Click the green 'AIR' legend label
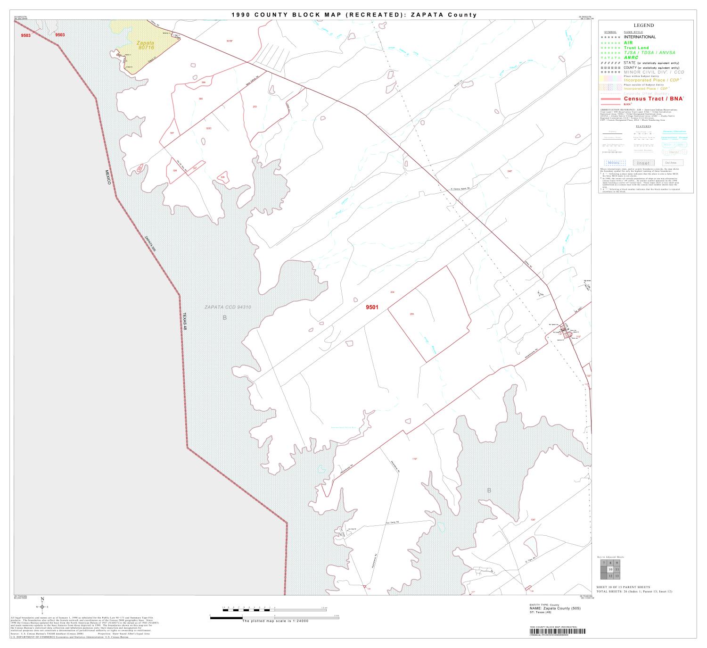The image size is (707, 648). tap(629, 42)
